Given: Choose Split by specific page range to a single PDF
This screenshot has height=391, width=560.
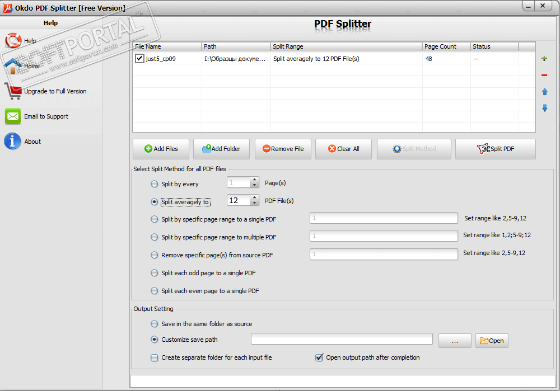Looking at the screenshot, I should pos(155,219).
